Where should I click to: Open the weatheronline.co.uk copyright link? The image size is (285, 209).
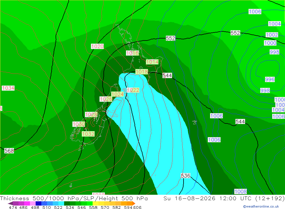(x=261, y=206)
